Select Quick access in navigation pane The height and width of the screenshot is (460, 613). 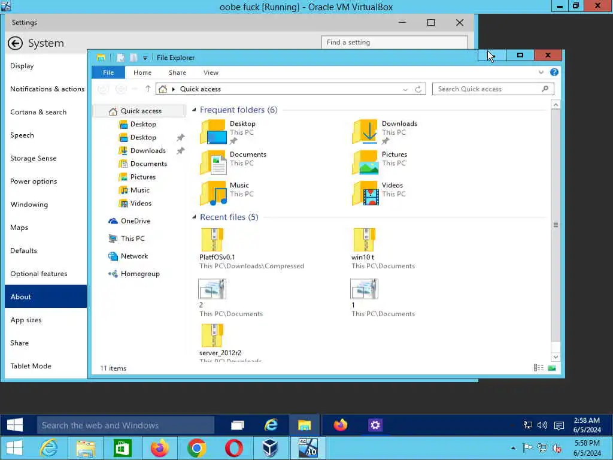point(139,111)
